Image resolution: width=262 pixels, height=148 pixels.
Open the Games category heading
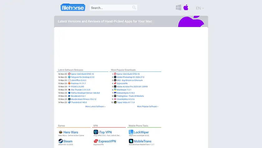pos(61,126)
